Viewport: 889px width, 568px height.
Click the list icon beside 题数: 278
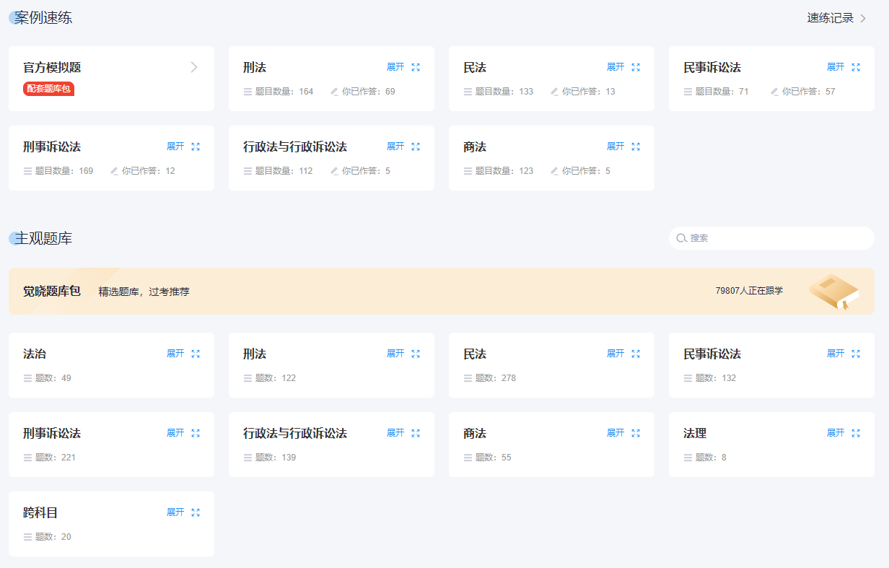[468, 378]
